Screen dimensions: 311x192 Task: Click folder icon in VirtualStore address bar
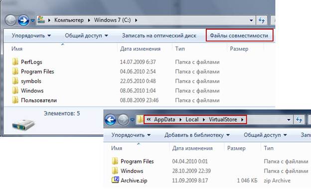pyautogui.click(x=140, y=119)
